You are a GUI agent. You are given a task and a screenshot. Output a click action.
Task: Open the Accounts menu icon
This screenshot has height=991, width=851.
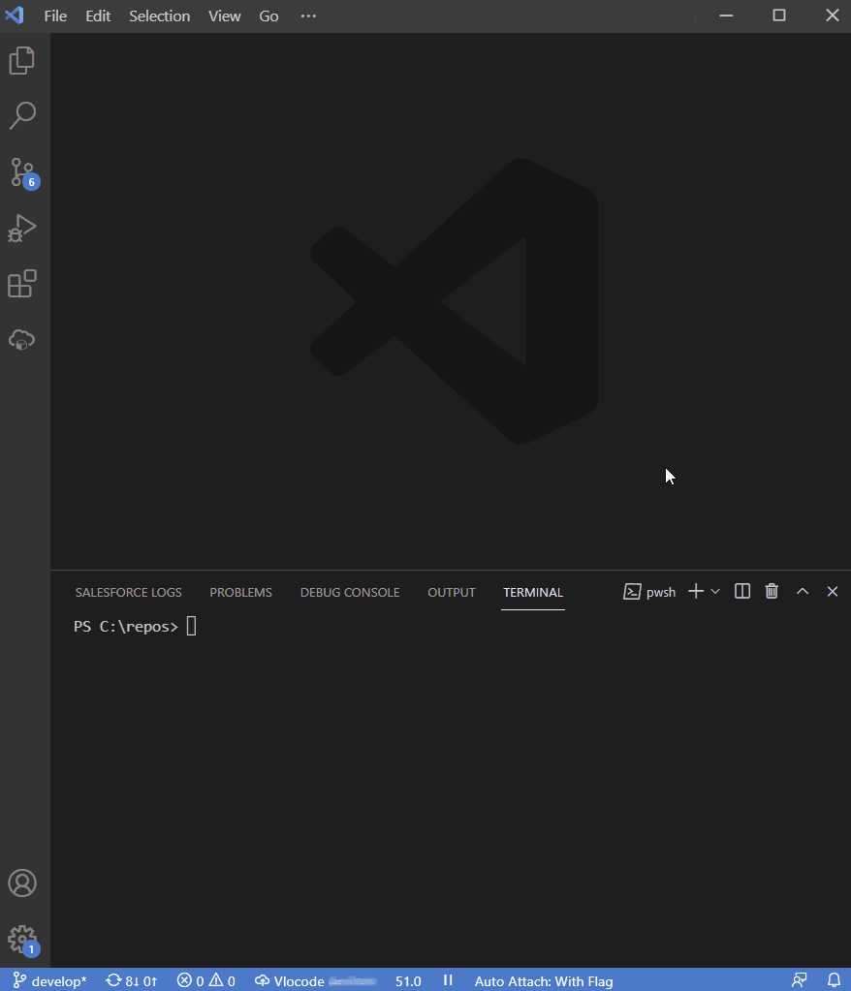pyautogui.click(x=22, y=883)
